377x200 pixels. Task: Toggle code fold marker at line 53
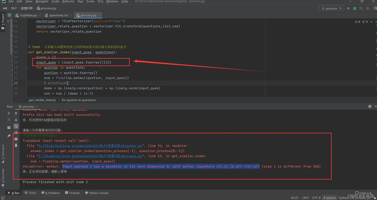[26, 31]
